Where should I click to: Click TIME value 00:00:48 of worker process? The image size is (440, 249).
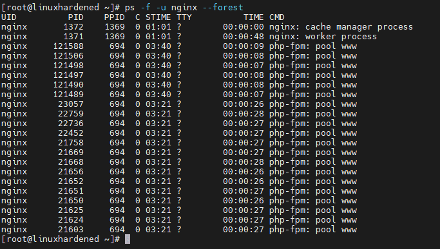(x=244, y=37)
